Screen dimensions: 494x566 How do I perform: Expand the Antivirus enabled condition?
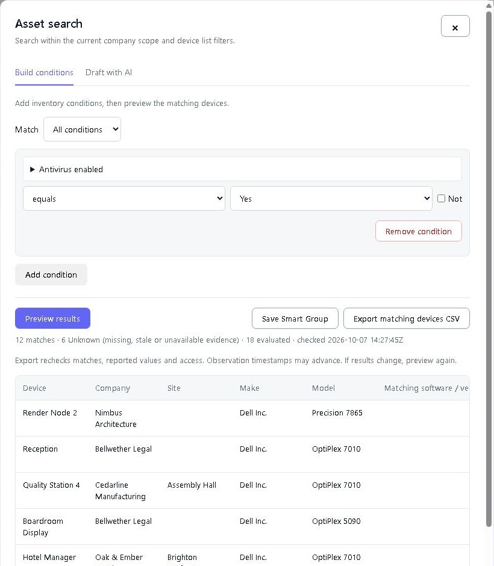[242, 169]
